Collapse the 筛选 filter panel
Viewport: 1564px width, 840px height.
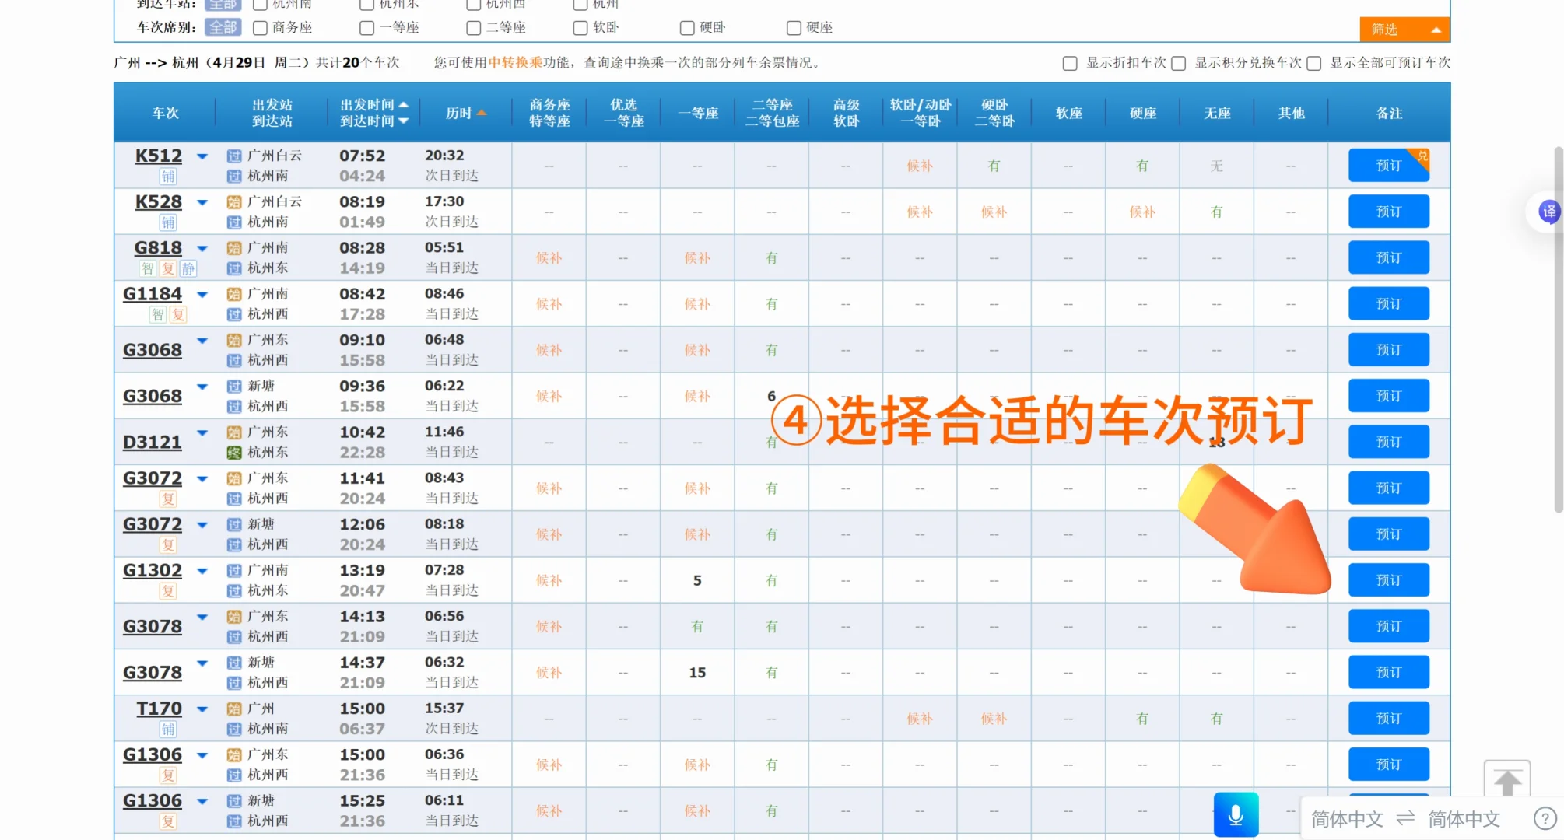point(1435,29)
